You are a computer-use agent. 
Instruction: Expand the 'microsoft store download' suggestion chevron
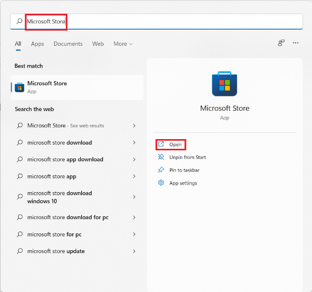[x=134, y=143]
